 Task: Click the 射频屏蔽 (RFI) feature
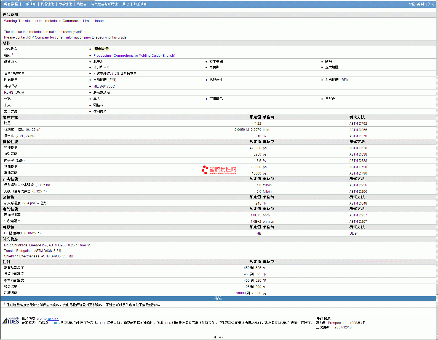click(x=336, y=80)
